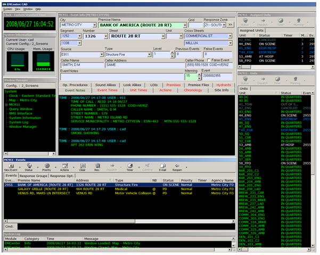
Task: Open the Actions tool in Events toolbar
Action: pos(65,166)
